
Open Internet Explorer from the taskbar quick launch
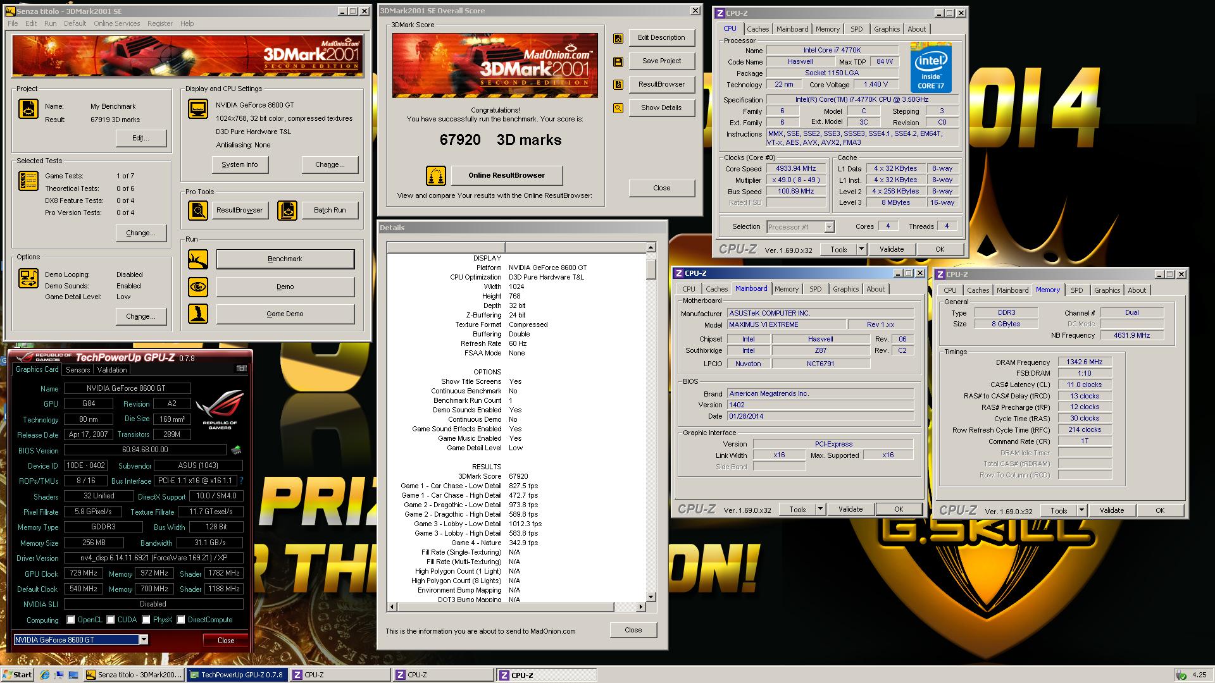coord(44,675)
